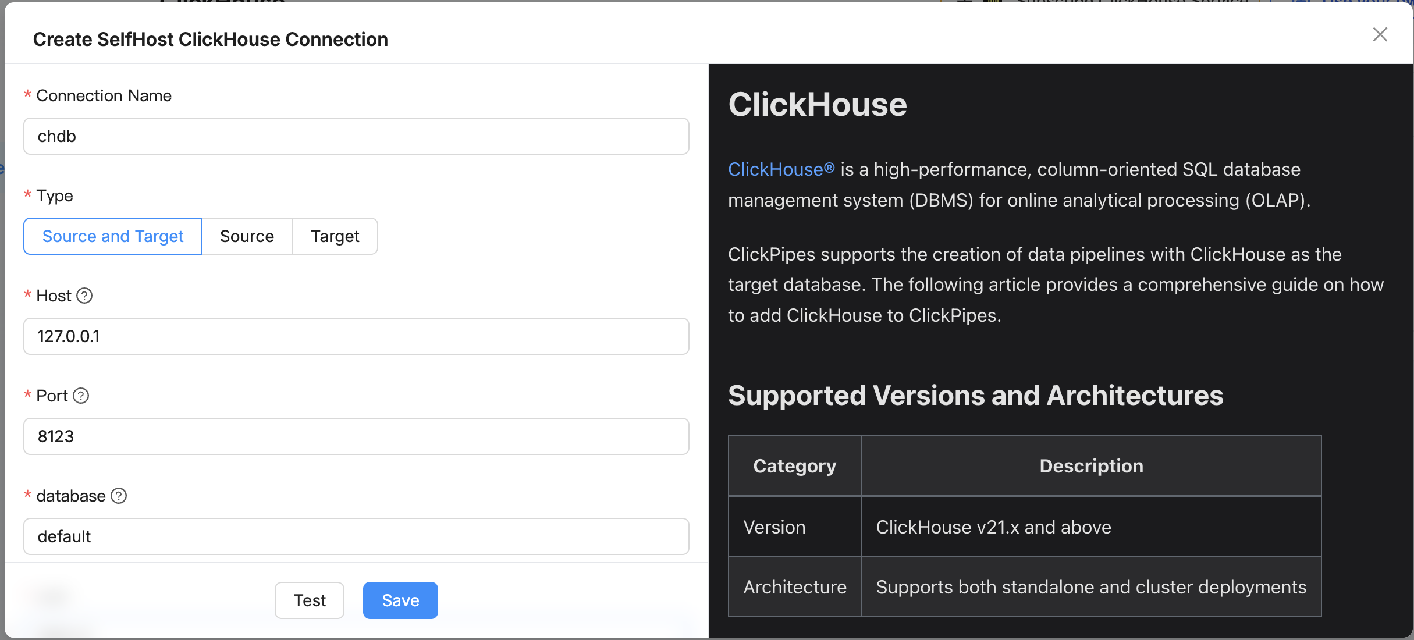Focus the database field with default
1414x640 pixels.
(356, 536)
